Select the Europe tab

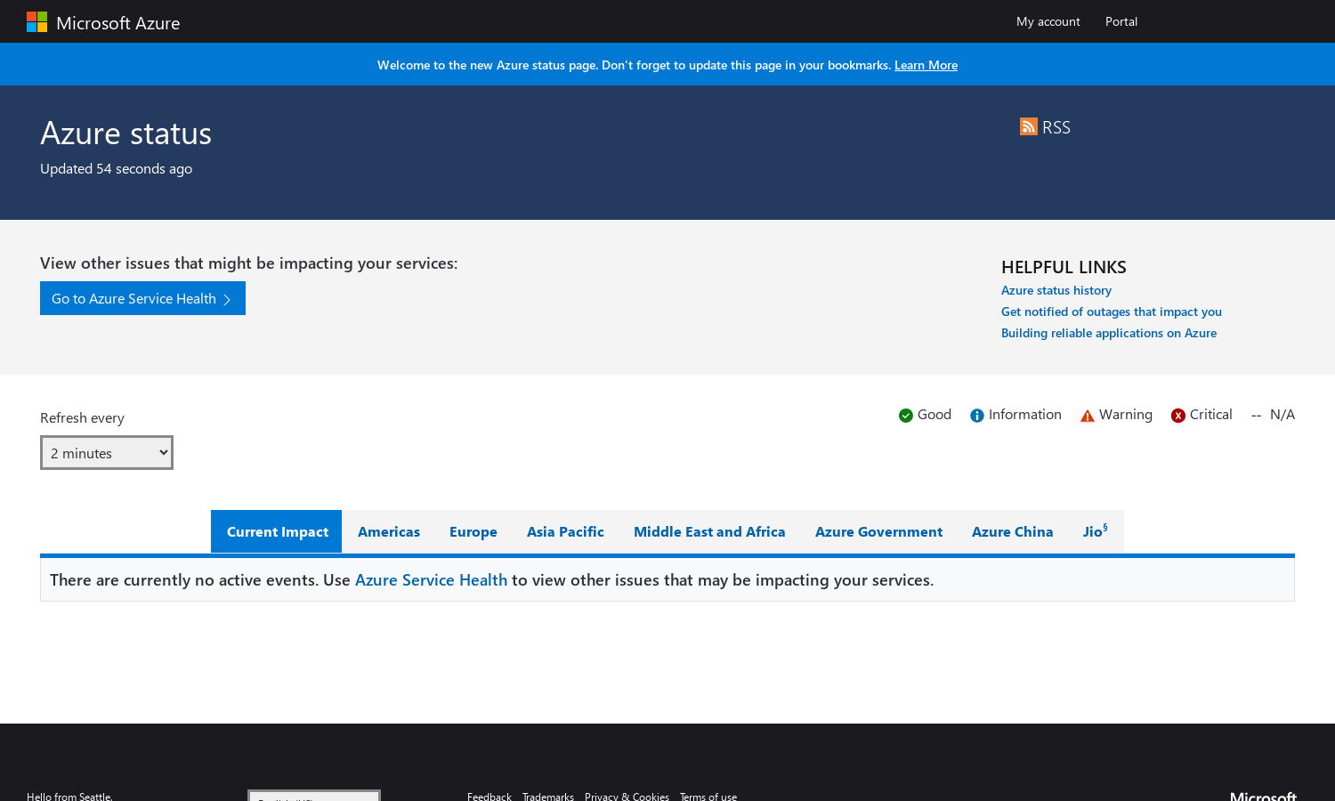pos(473,532)
